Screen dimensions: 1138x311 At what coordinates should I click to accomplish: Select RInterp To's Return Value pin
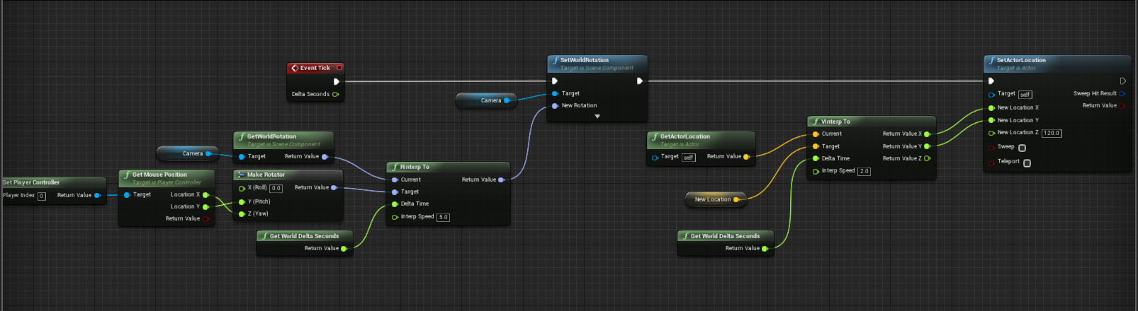click(x=501, y=180)
